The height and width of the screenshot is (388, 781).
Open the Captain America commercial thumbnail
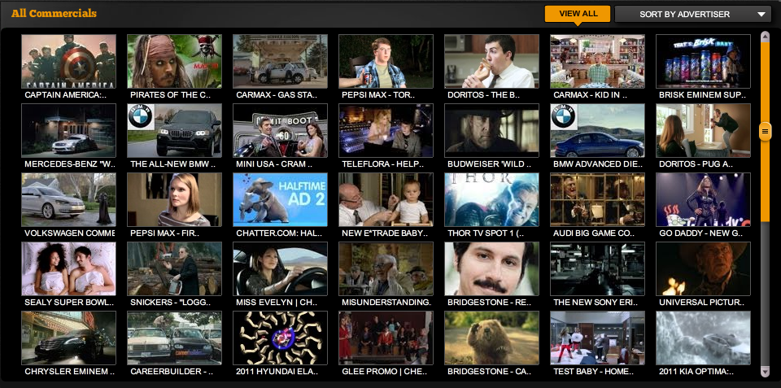[x=68, y=61]
